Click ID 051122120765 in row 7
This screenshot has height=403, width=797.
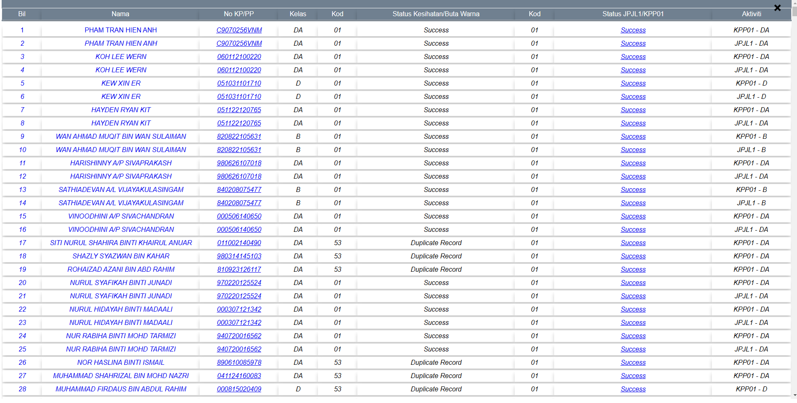pyautogui.click(x=239, y=110)
